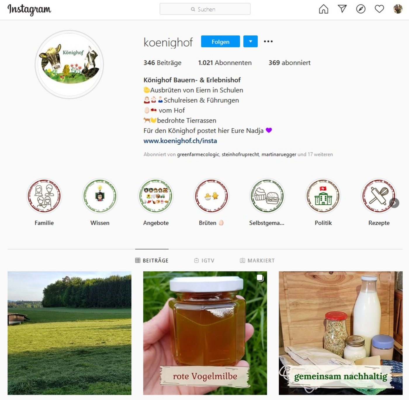The height and width of the screenshot is (400, 409).
Task: Show the 1.021 Abonnenten list
Action: (x=225, y=63)
